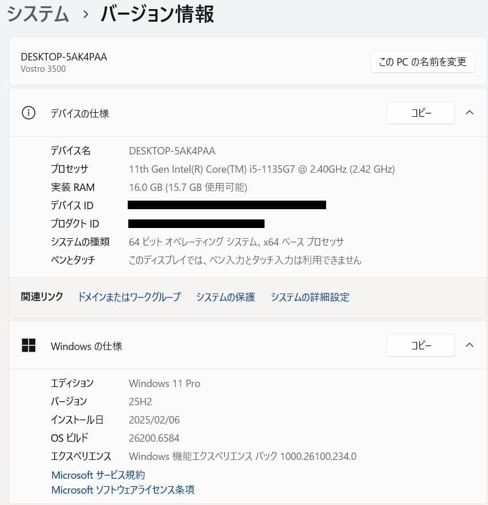Open the システムの保護 link
488x505 pixels.
[225, 297]
